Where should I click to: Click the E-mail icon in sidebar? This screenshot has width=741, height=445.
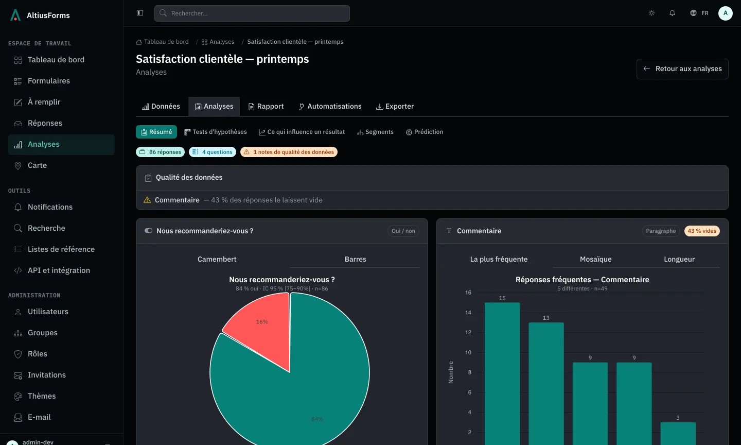pos(18,417)
